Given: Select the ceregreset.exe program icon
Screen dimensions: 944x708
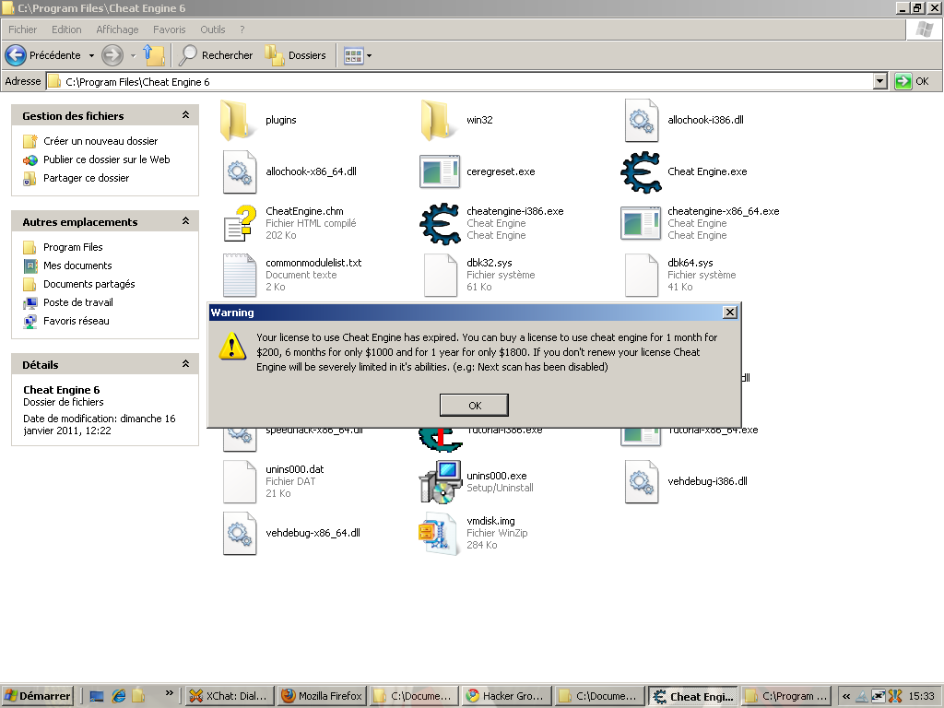Looking at the screenshot, I should pos(440,171).
